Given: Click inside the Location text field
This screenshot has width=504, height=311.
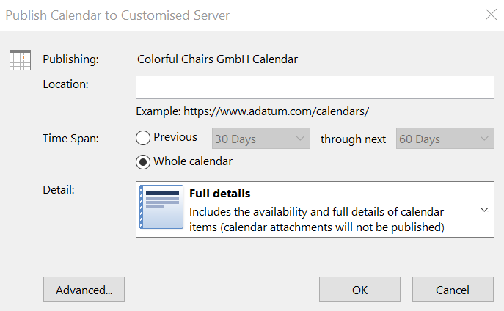Looking at the screenshot, I should coord(314,87).
